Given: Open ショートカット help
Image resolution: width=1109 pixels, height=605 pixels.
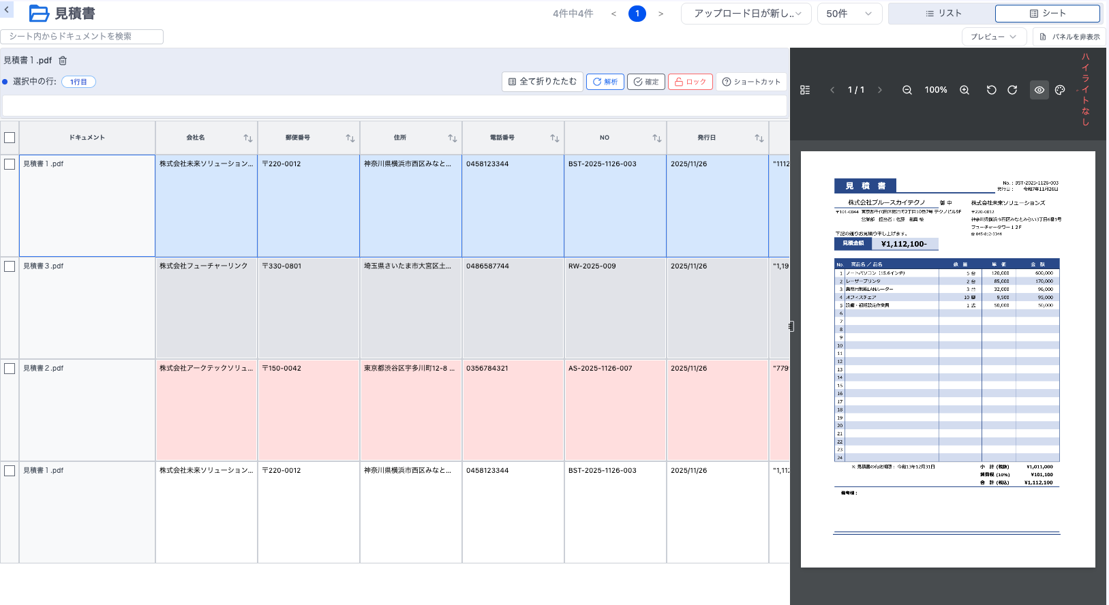Looking at the screenshot, I should point(751,82).
